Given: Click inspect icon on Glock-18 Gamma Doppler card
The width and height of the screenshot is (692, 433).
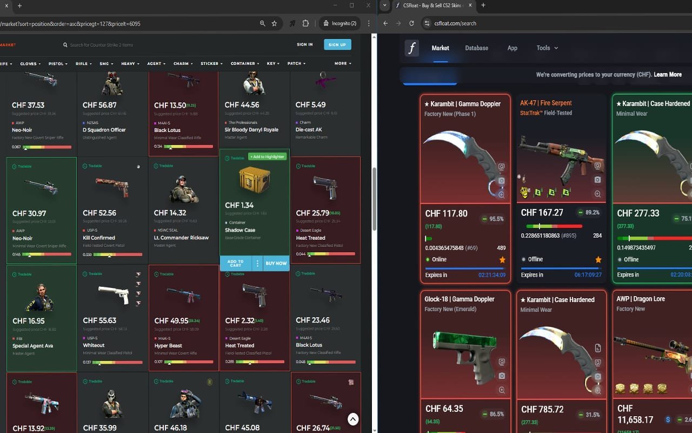Looking at the screenshot, I should tap(502, 362).
